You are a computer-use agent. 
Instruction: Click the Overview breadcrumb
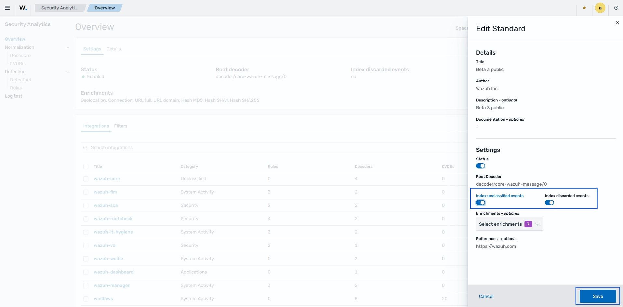tap(105, 8)
